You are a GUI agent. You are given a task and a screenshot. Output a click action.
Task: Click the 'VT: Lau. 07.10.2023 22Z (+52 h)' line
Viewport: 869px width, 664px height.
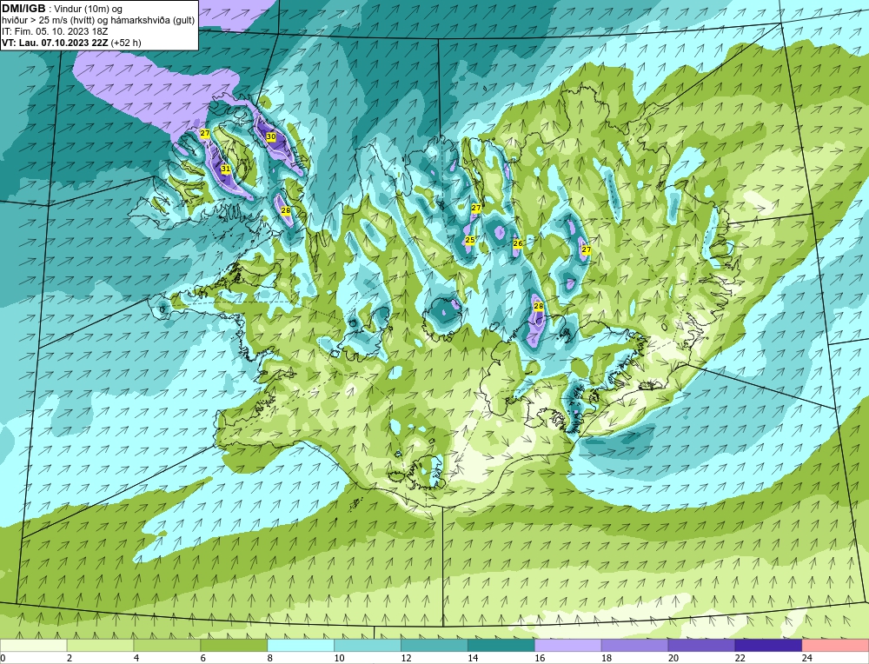coord(71,43)
